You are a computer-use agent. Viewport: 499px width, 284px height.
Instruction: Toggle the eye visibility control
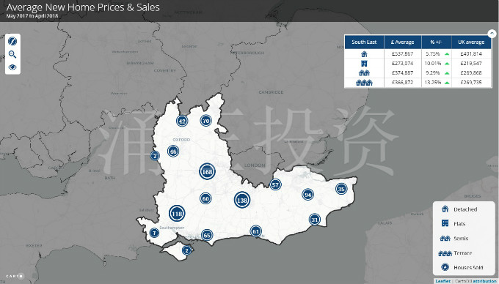click(12, 67)
